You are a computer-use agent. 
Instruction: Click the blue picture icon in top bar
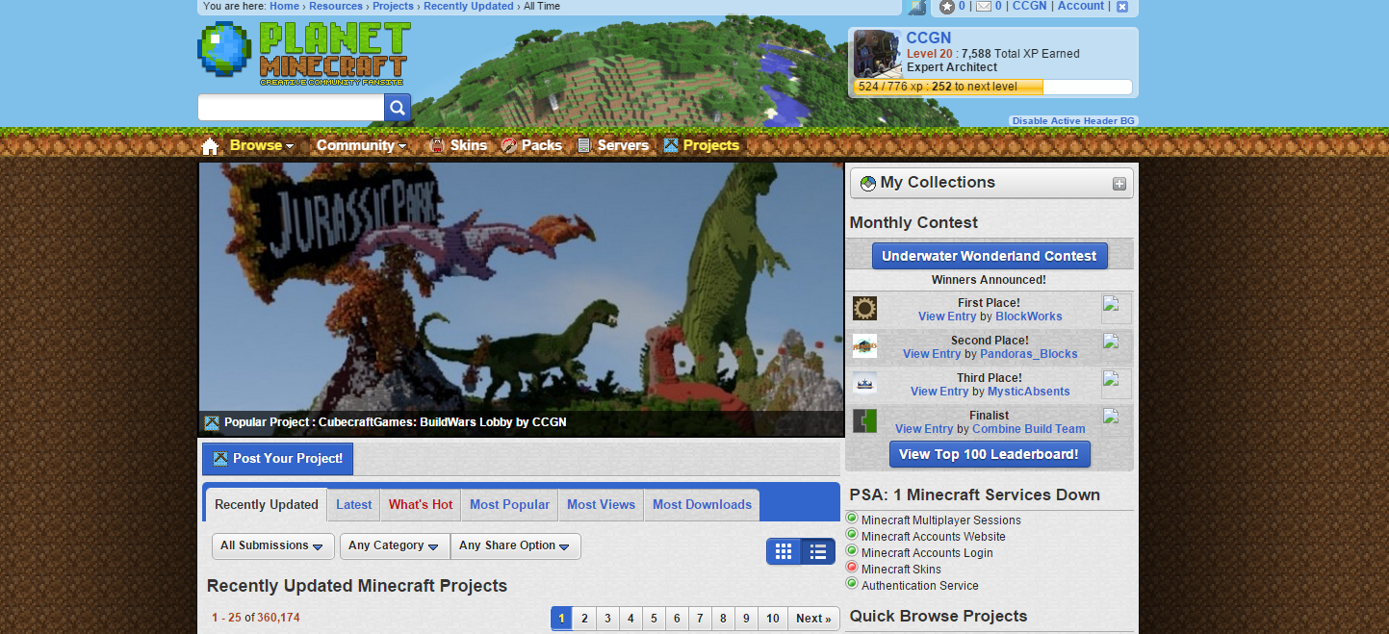[917, 7]
